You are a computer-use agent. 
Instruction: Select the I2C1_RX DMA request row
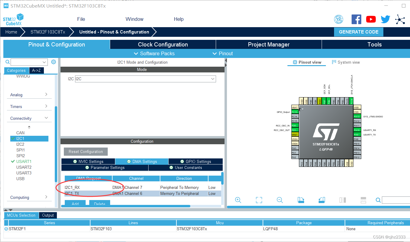143,187
